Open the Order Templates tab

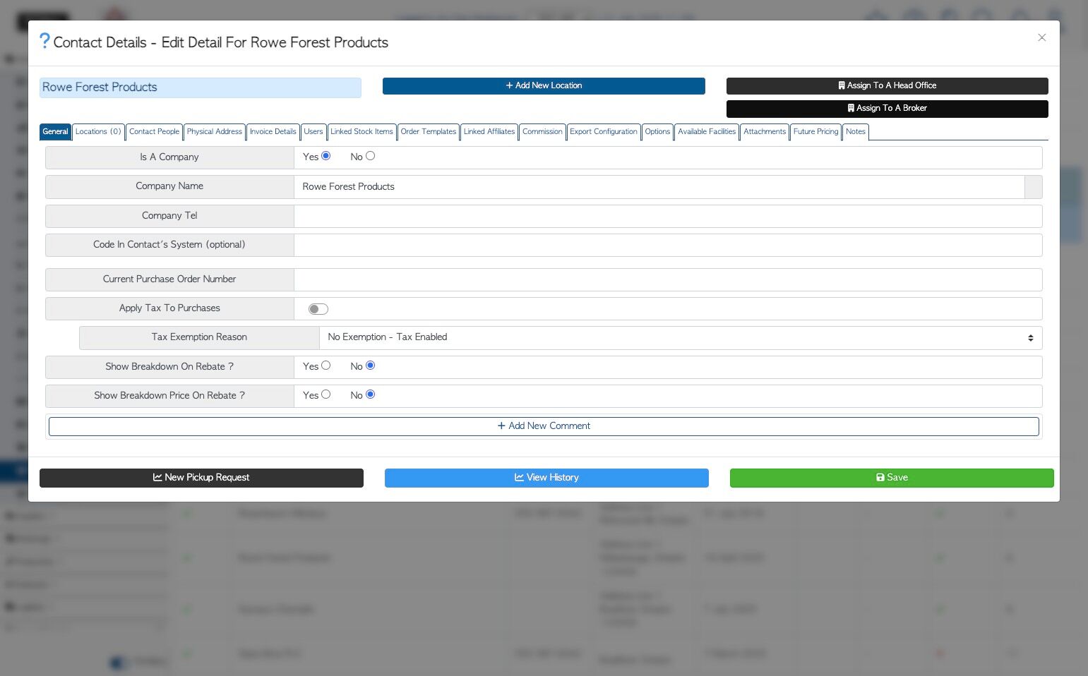pos(429,132)
